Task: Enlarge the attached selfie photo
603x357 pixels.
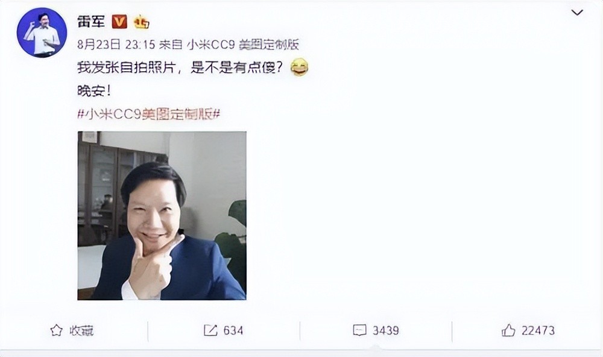Action: [162, 215]
